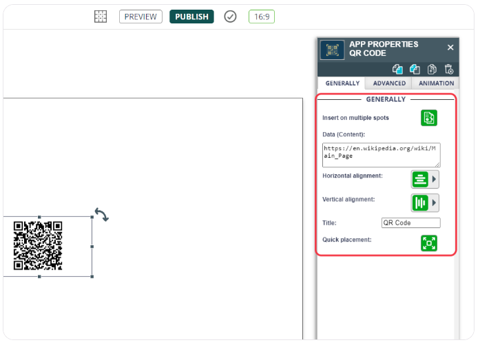The image size is (480, 347).
Task: Switch to the ANIMATION tab
Action: click(436, 83)
